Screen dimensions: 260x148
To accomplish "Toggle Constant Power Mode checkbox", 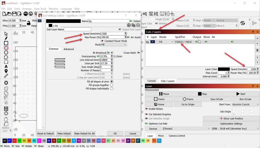I will [x=102, y=41].
